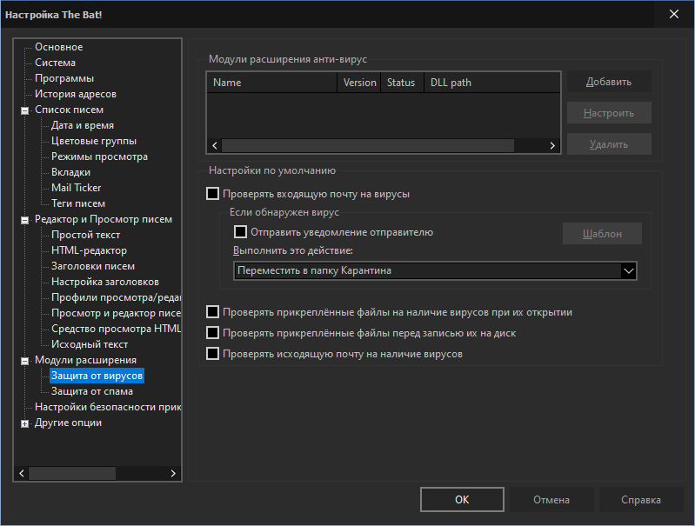Open 'Профили просмотра/редактора' tree item

[x=116, y=297]
